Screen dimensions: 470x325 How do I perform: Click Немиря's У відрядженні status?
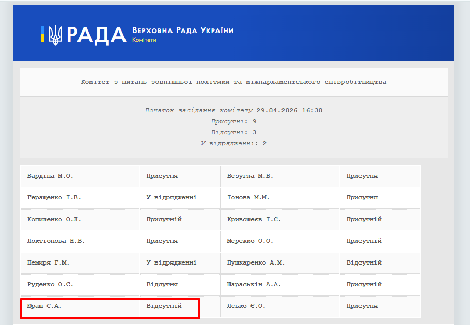tap(171, 262)
